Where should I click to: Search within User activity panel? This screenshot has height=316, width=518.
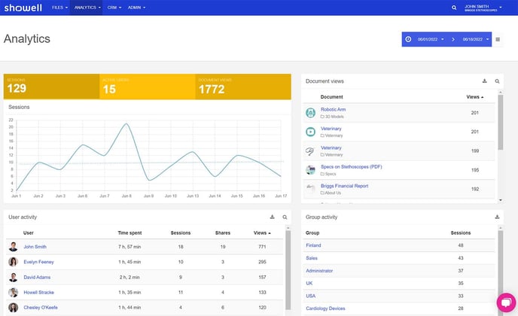pyautogui.click(x=285, y=217)
